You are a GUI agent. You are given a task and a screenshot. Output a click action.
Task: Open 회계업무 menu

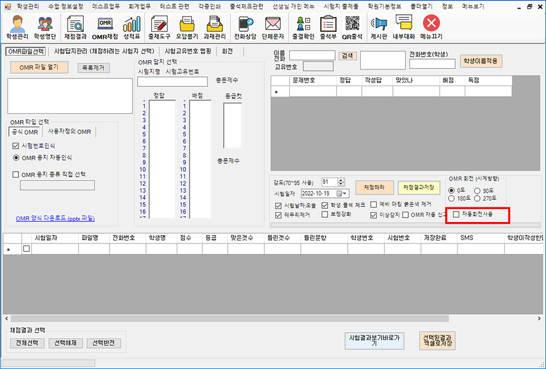139,7
